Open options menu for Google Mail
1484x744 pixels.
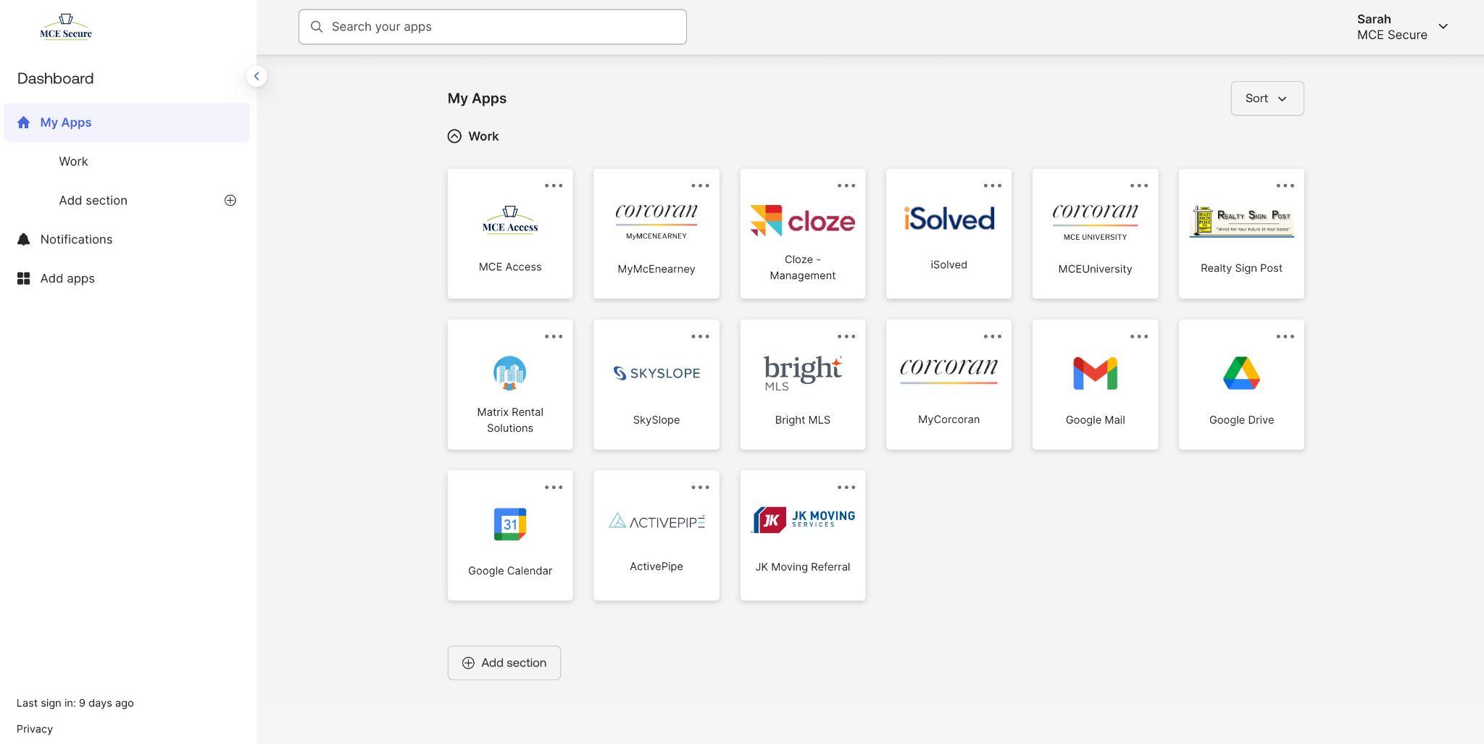point(1139,336)
